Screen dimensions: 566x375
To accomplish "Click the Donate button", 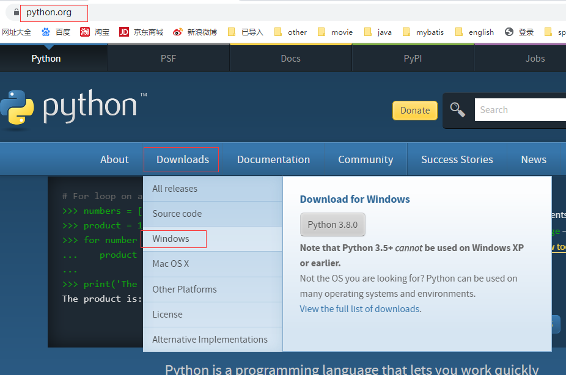I will tap(415, 111).
